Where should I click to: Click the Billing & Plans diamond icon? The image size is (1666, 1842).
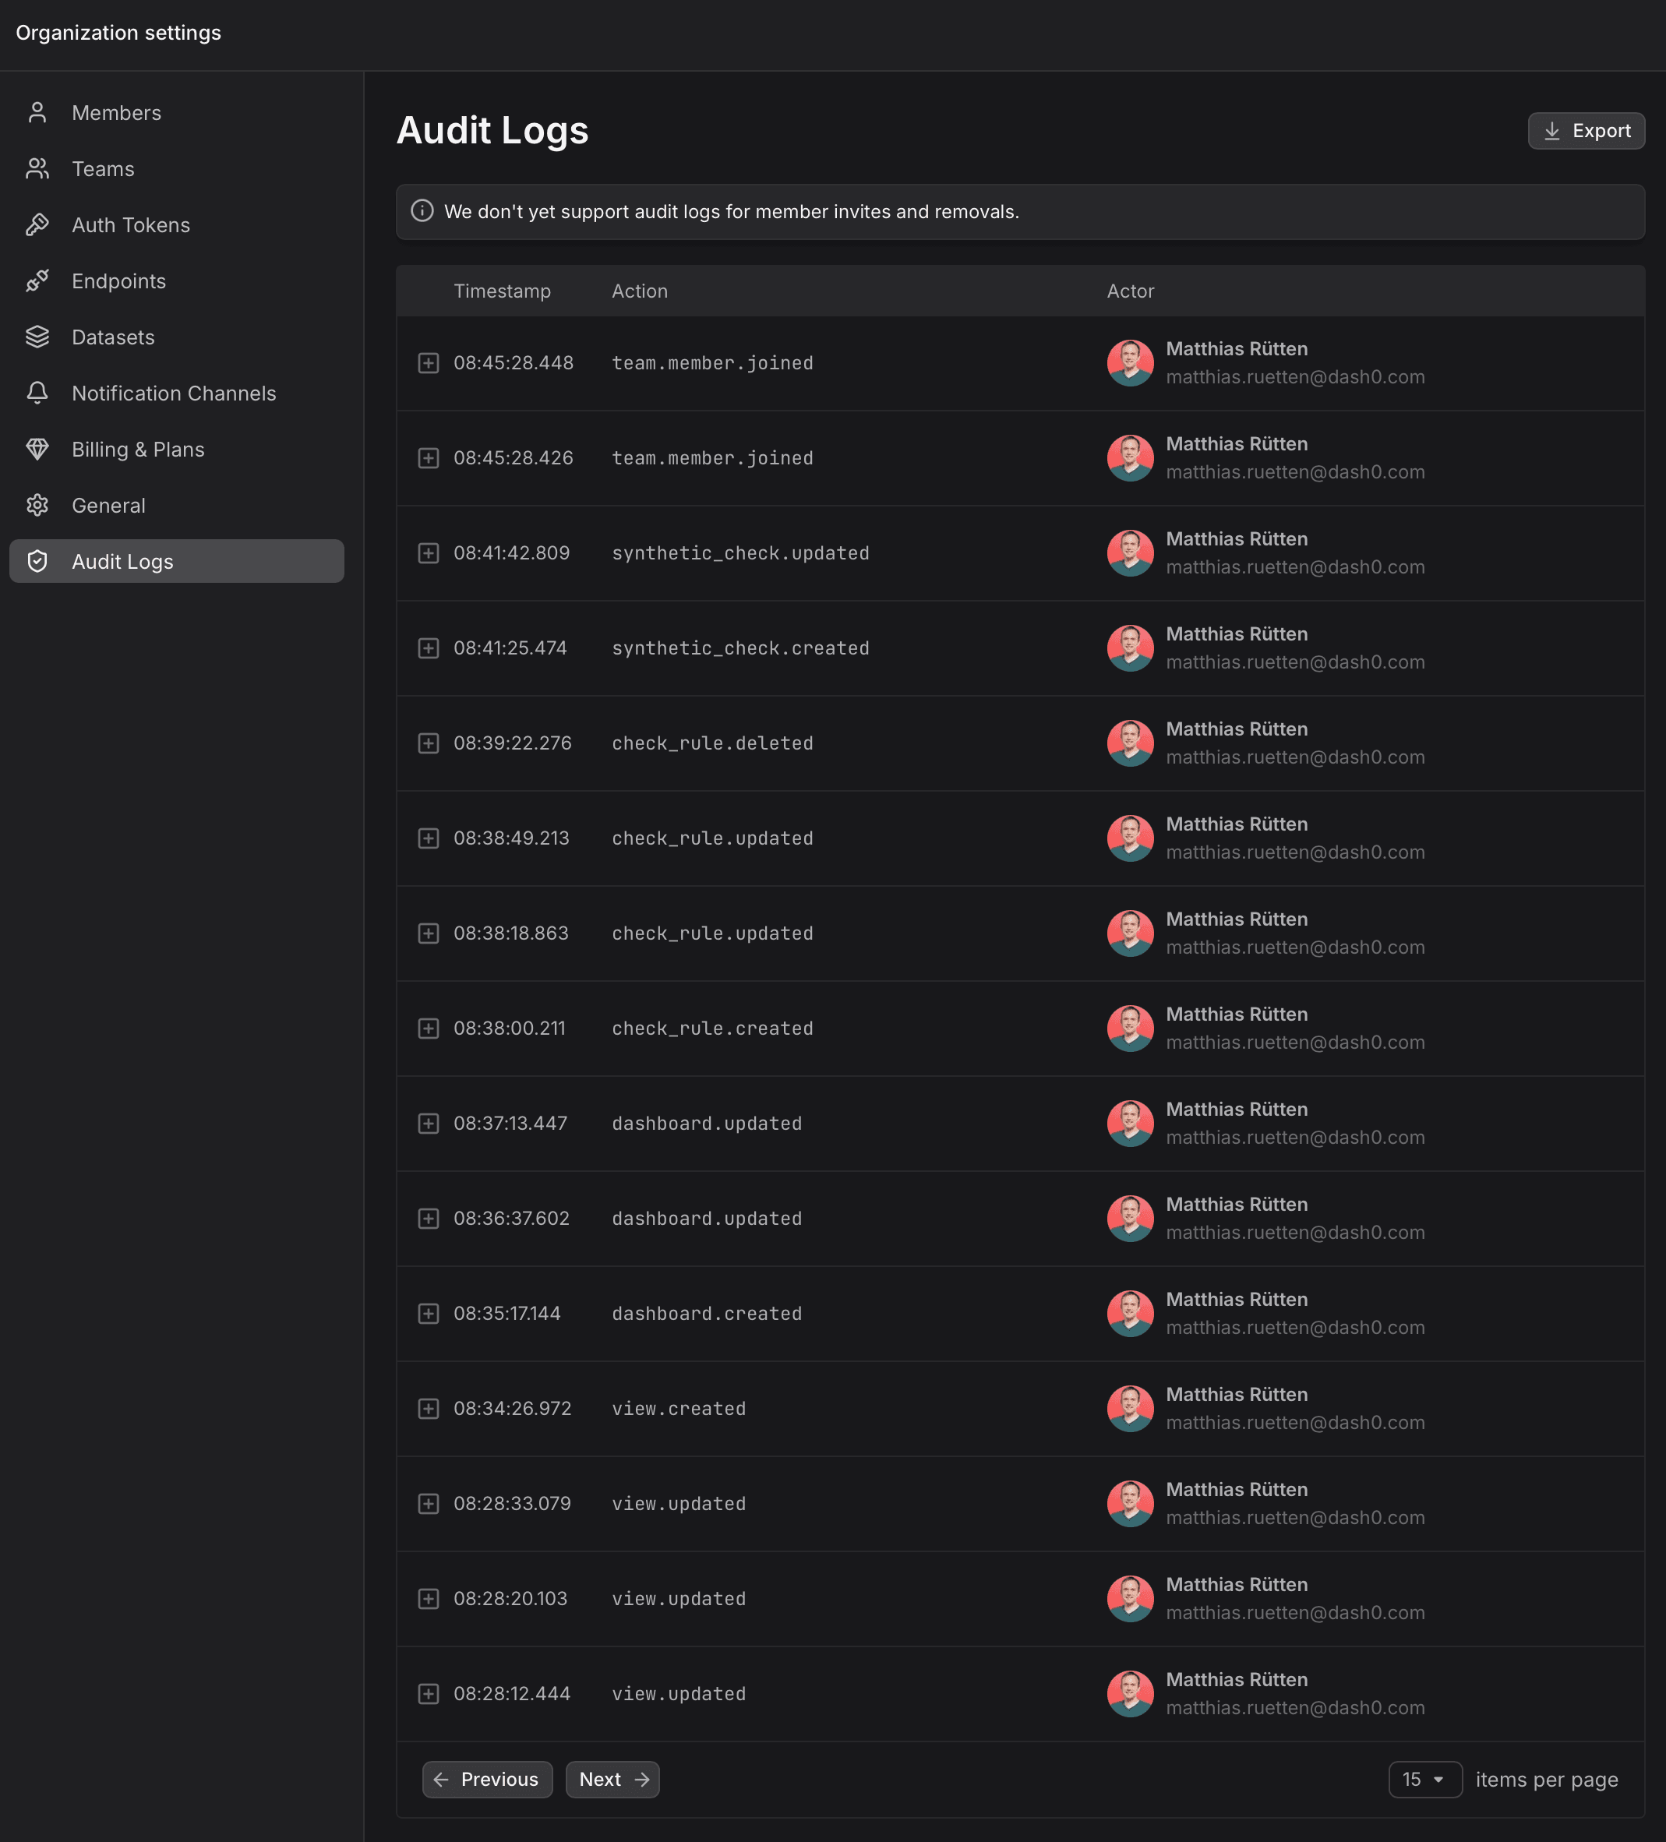(x=37, y=450)
